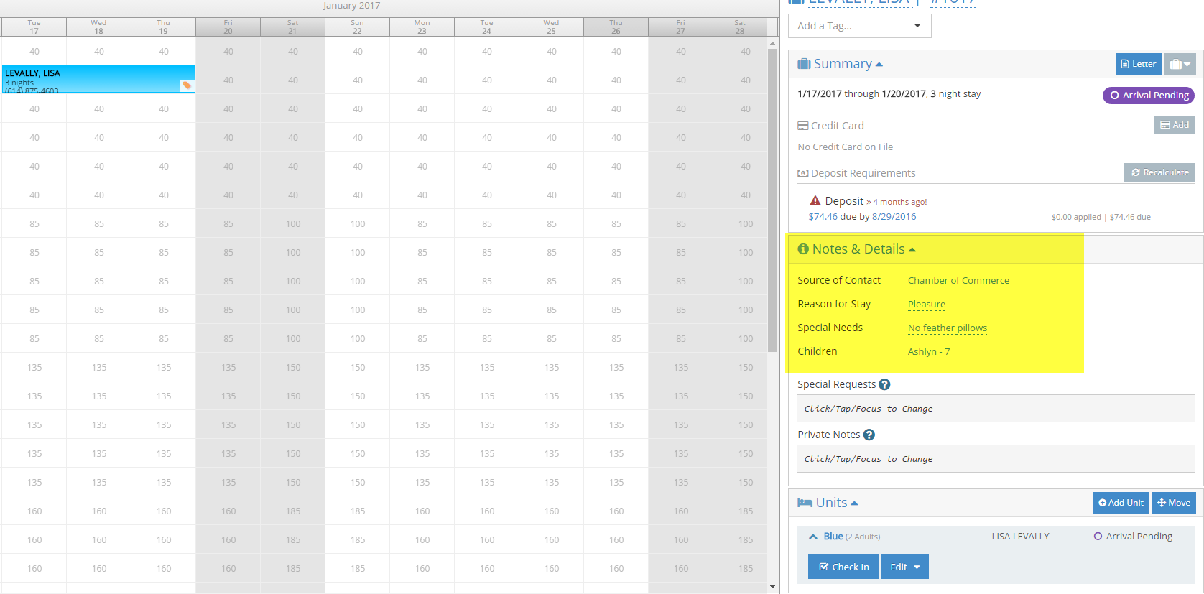
Task: Click the Notes & Details info icon
Action: tap(803, 249)
